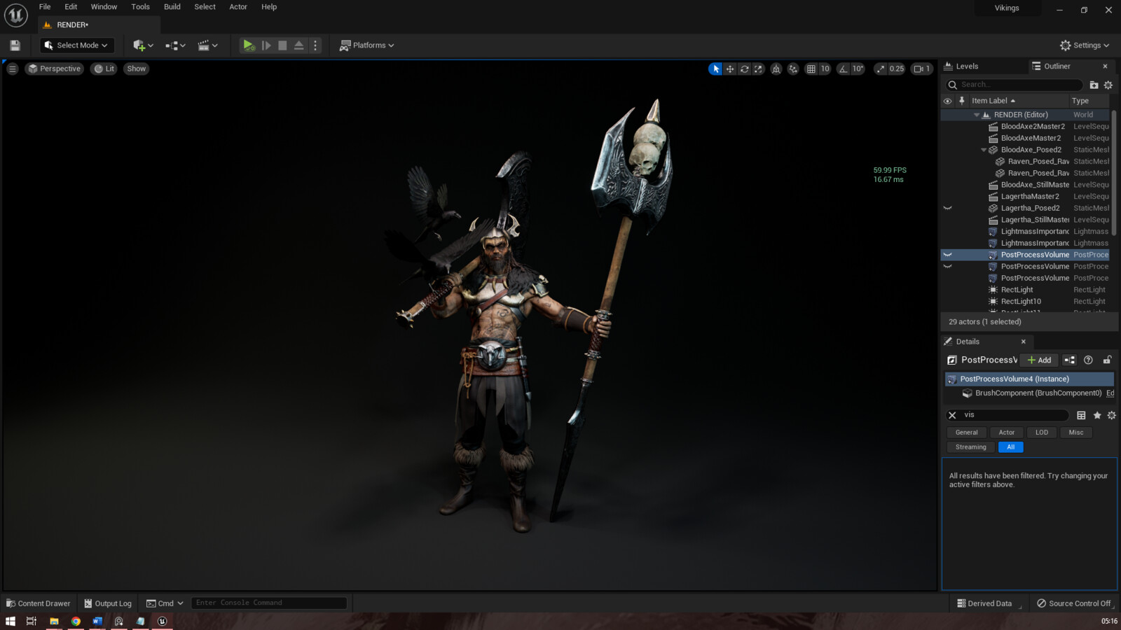The height and width of the screenshot is (630, 1121).
Task: Open rotation snap value 10°
Action: click(858, 69)
